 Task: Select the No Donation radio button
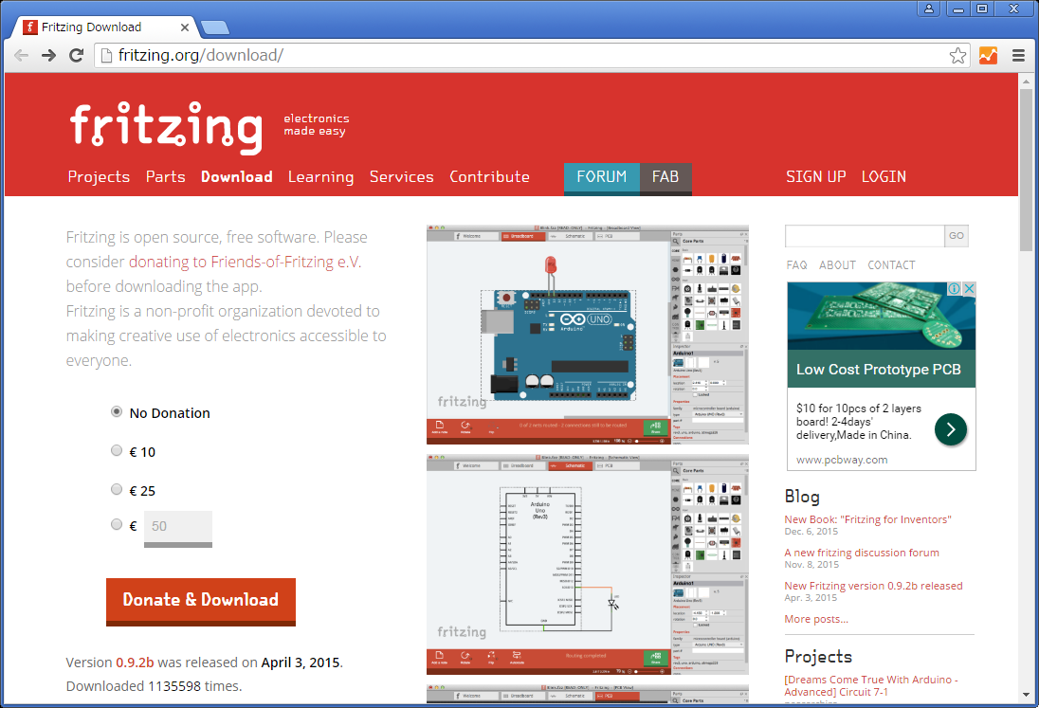117,412
